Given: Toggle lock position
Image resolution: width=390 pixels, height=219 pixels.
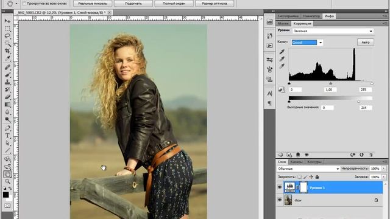Looking at the screenshot, I should 311,177.
